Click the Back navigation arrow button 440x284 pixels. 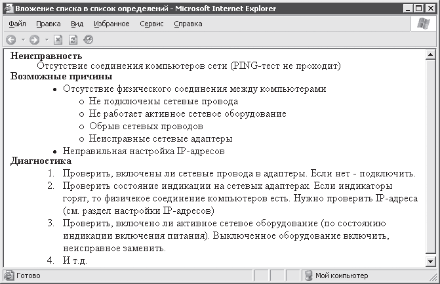click(10, 39)
